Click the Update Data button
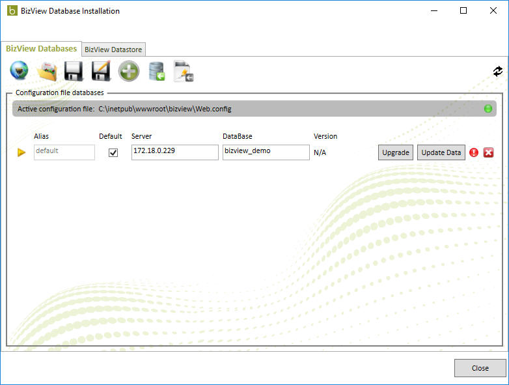The image size is (509, 385). pyautogui.click(x=441, y=152)
